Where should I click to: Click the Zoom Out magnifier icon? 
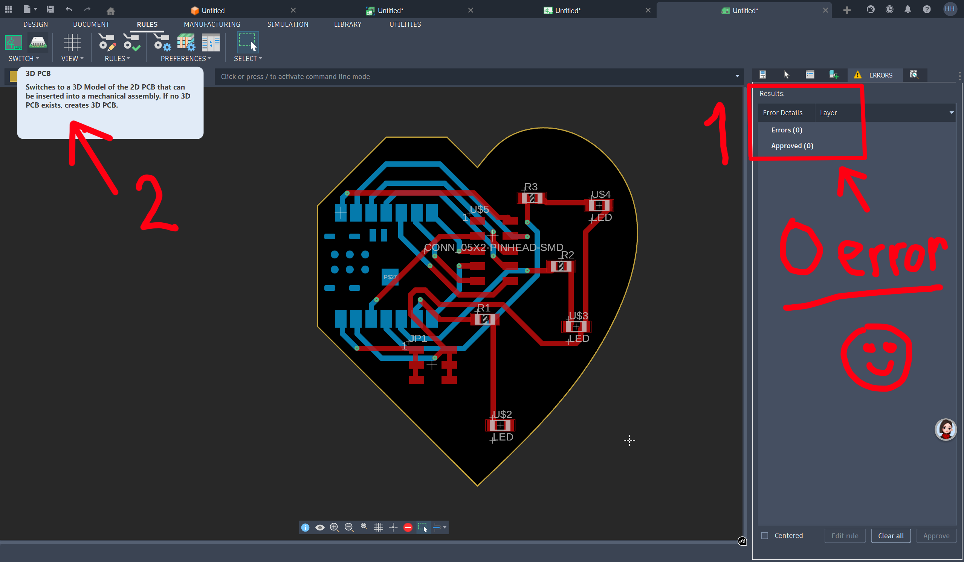[x=349, y=527]
